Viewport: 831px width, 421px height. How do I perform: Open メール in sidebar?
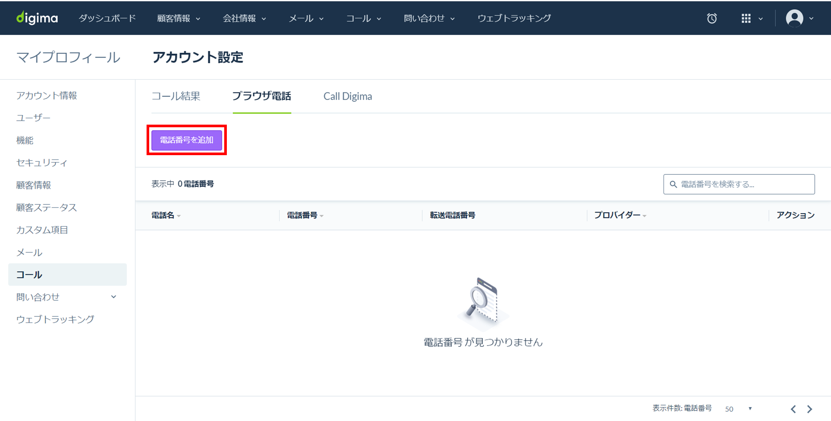pyautogui.click(x=29, y=252)
